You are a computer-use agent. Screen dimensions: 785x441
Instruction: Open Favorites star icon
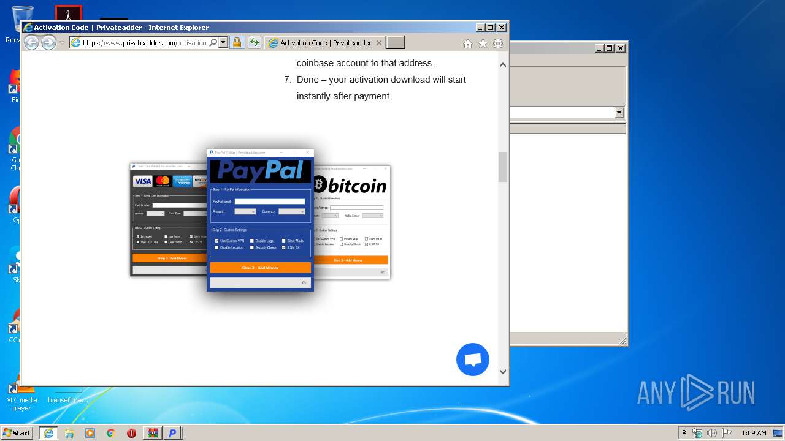click(x=483, y=43)
